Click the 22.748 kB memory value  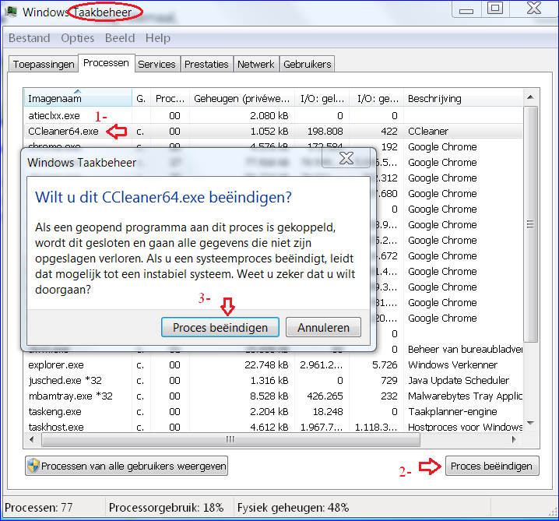pyautogui.click(x=266, y=364)
